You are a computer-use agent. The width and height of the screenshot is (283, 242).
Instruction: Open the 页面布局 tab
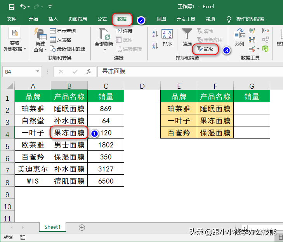click(77, 19)
